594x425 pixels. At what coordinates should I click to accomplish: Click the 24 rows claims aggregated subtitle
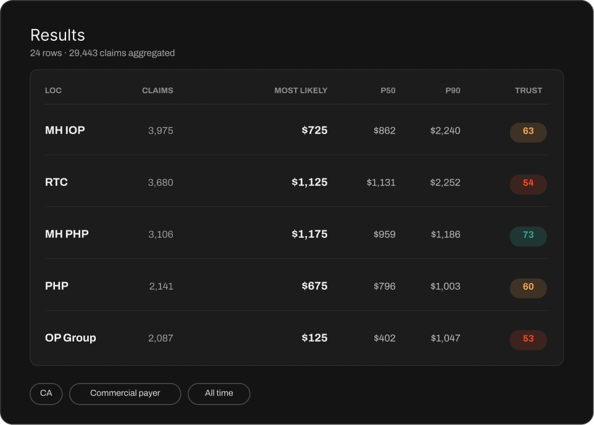(102, 53)
